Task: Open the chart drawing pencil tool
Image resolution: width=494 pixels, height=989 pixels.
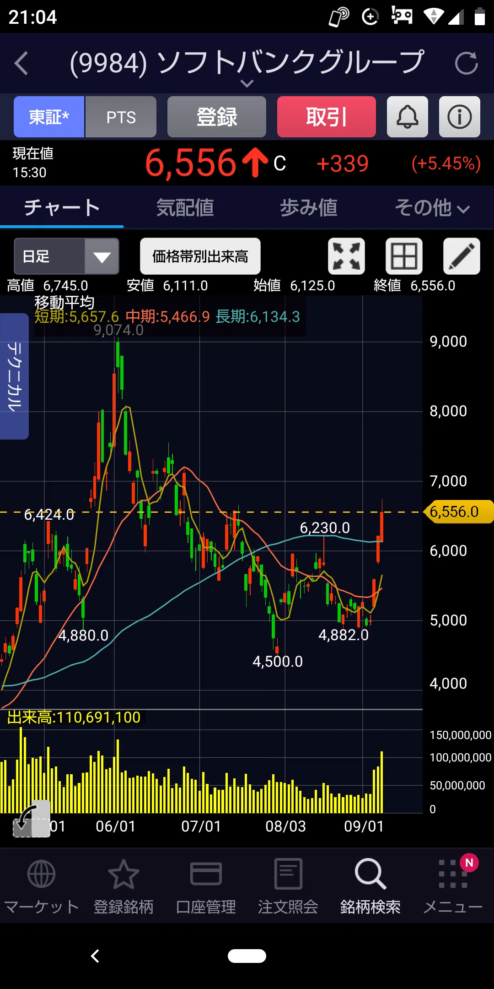Action: pos(462,256)
